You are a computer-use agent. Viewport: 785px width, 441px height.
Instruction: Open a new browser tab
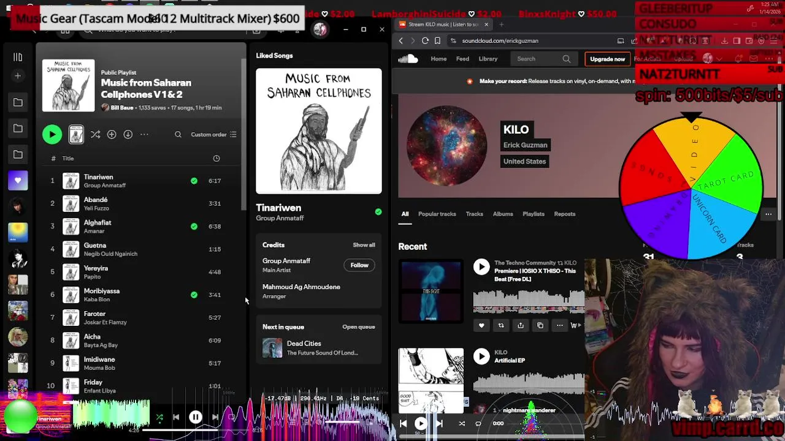pos(501,24)
